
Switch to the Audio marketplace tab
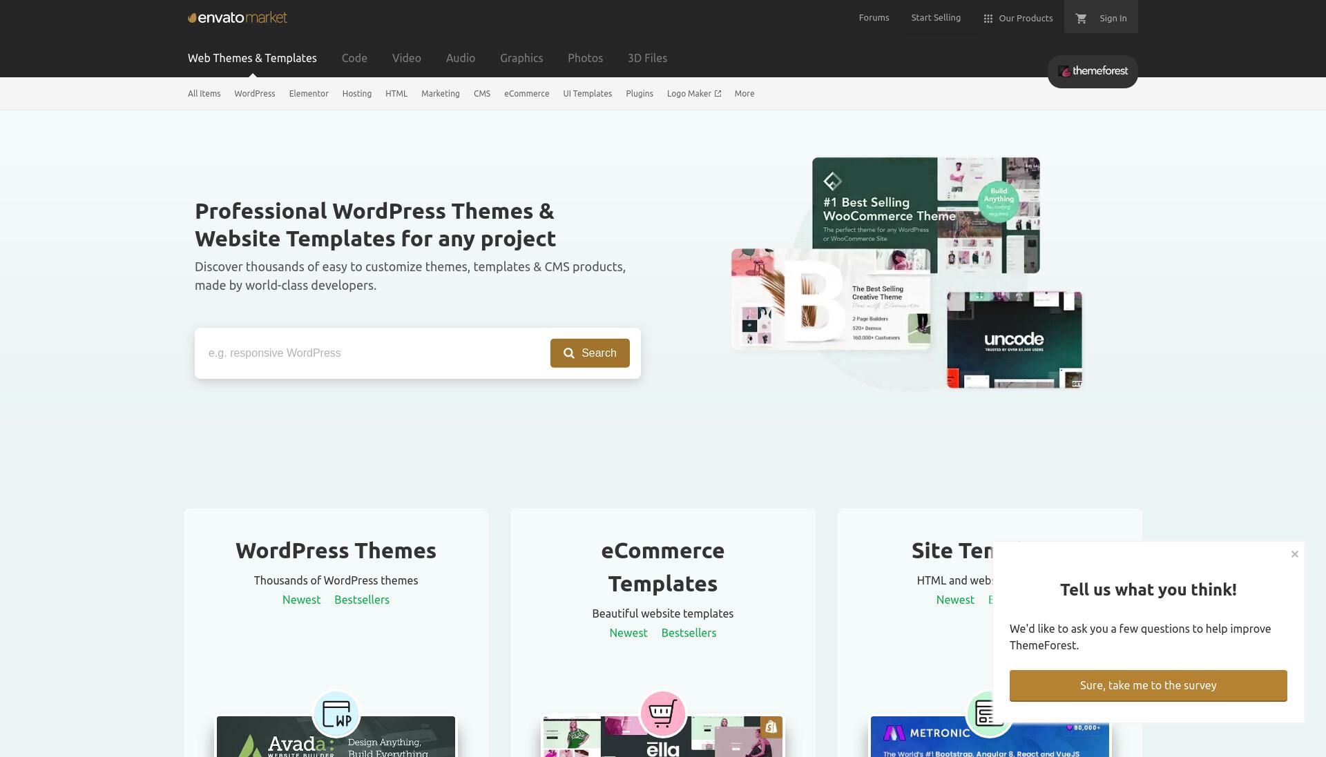tap(460, 58)
